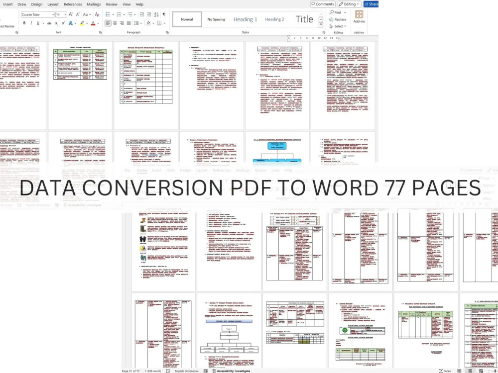Open Clipboard dialog launcher
498x373 pixels.
point(16,32)
